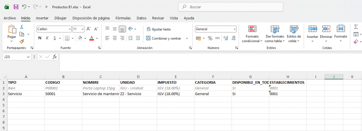Toggle underline S formatting
362x131 pixels.
coord(55,38)
